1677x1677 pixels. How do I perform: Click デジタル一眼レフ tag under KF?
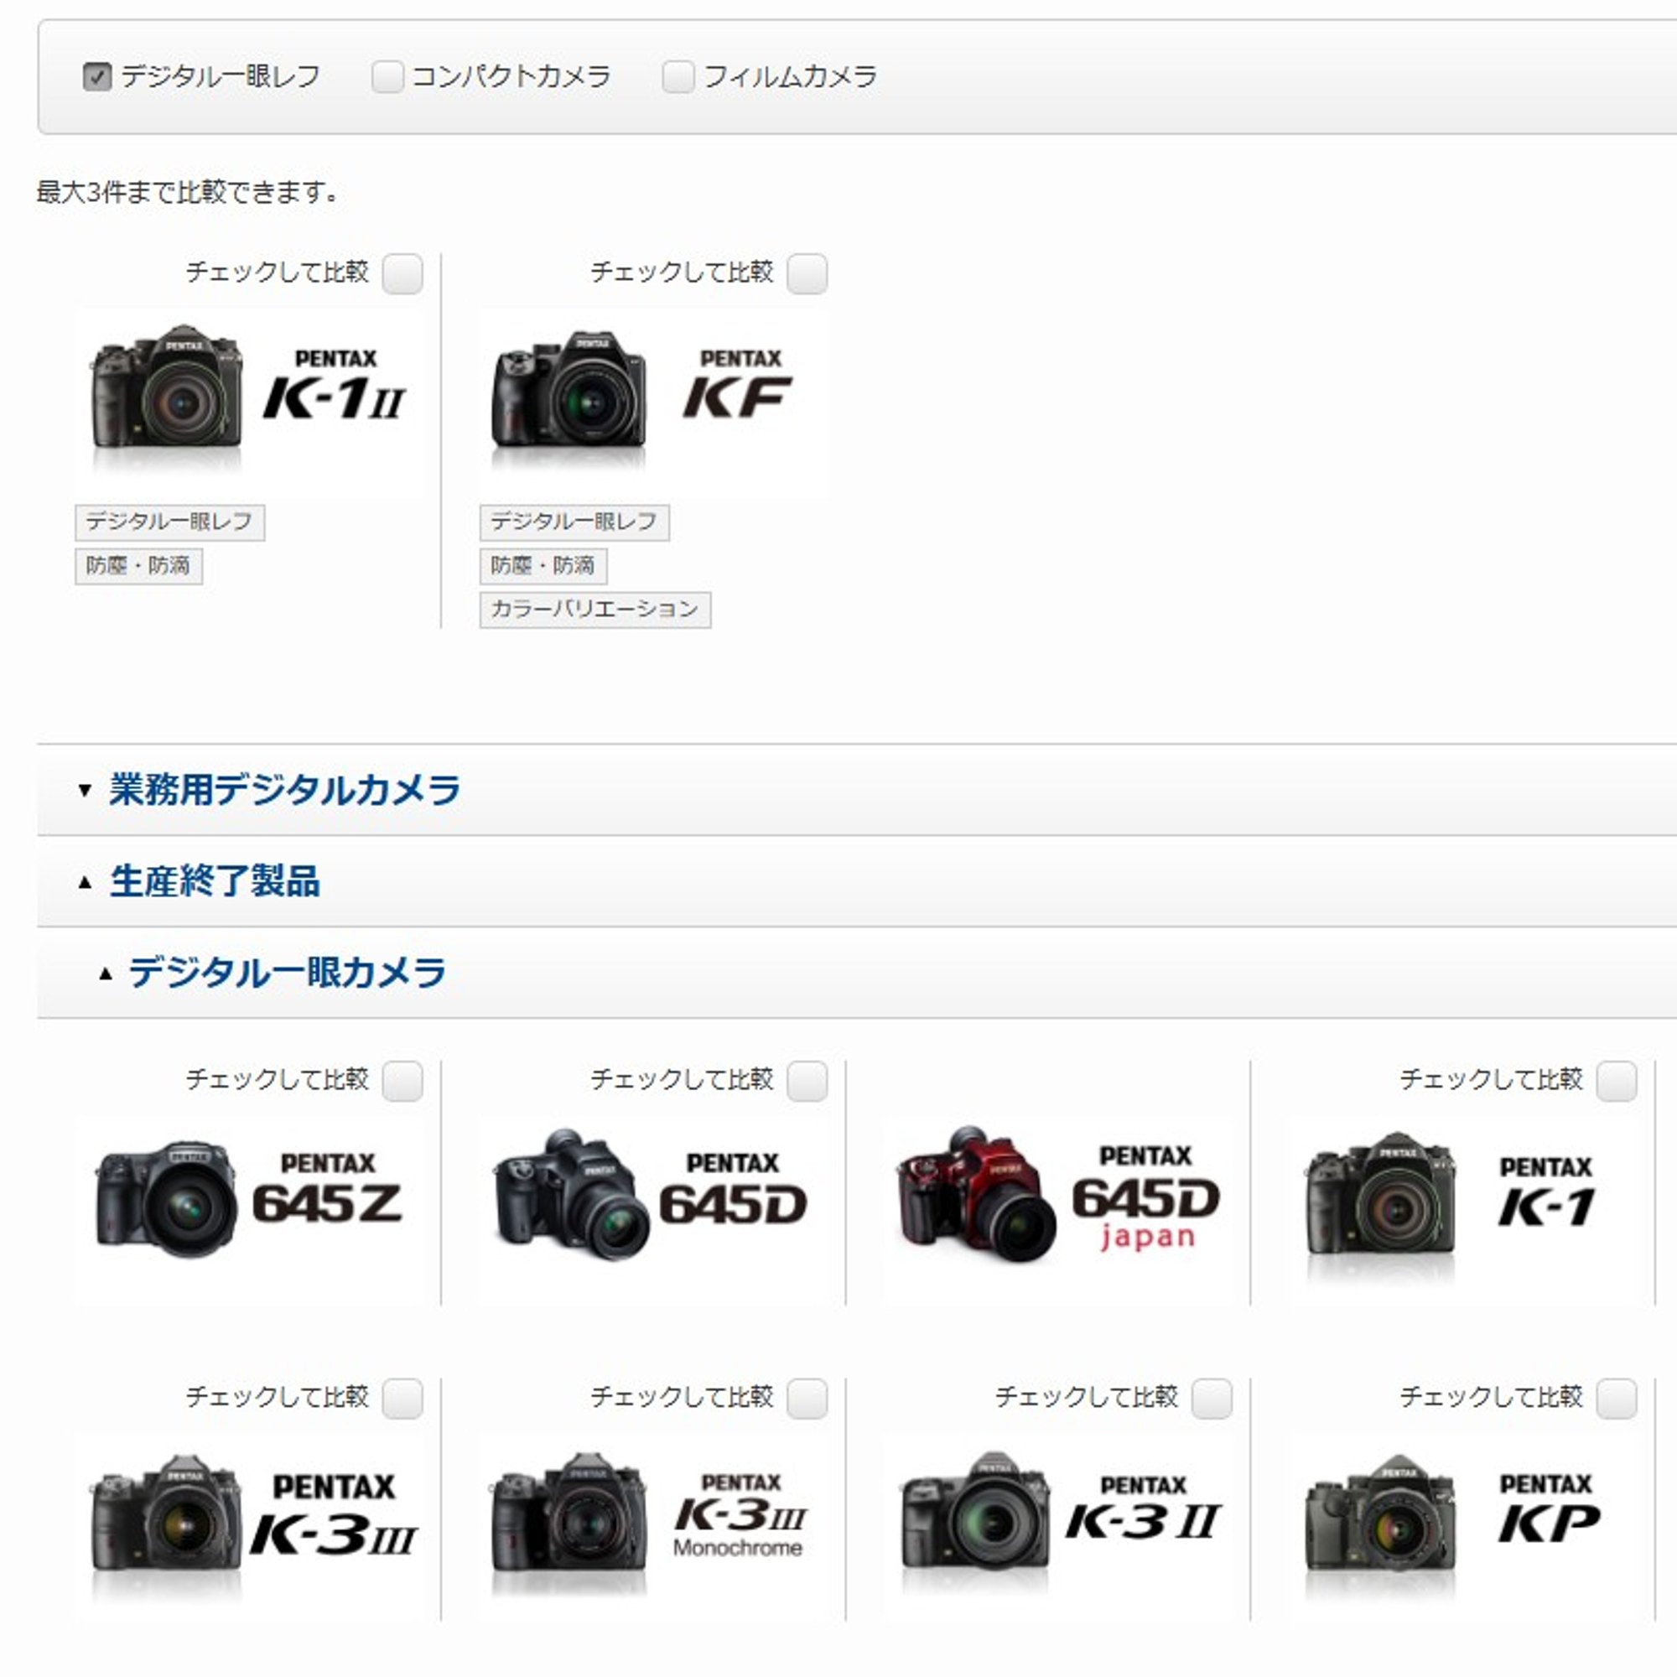[574, 522]
